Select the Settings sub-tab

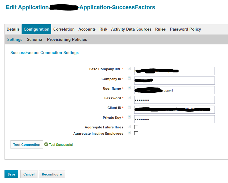[x=15, y=40]
